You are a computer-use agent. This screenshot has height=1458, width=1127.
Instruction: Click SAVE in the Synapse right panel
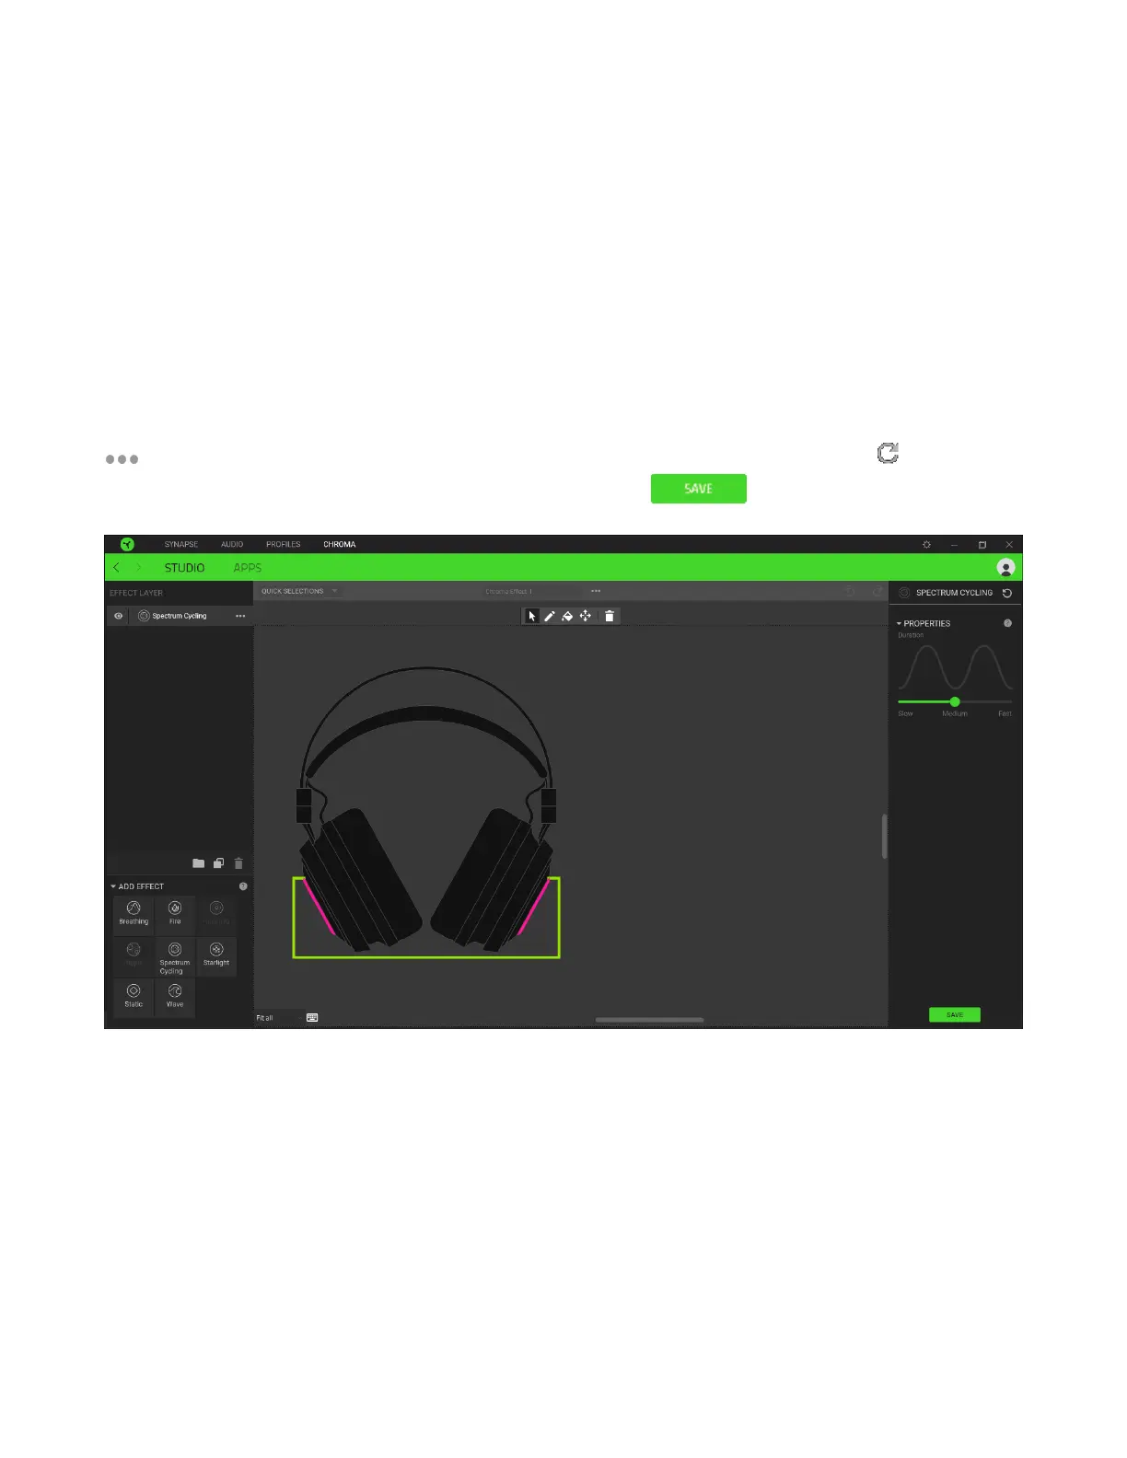coord(955,1014)
